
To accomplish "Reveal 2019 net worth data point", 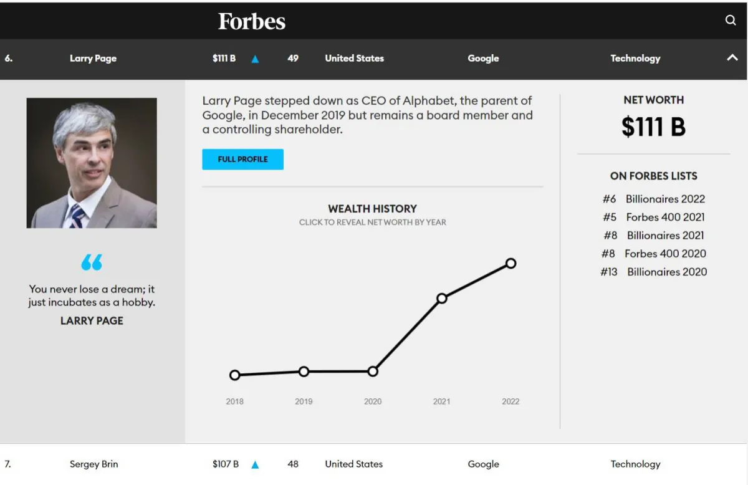I will tap(304, 372).
